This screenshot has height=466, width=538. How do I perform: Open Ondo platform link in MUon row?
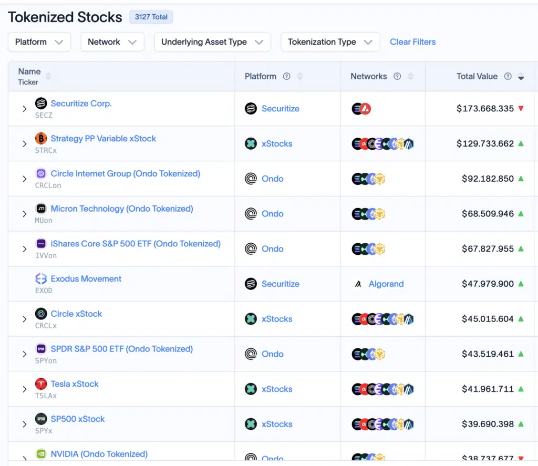[273, 213]
